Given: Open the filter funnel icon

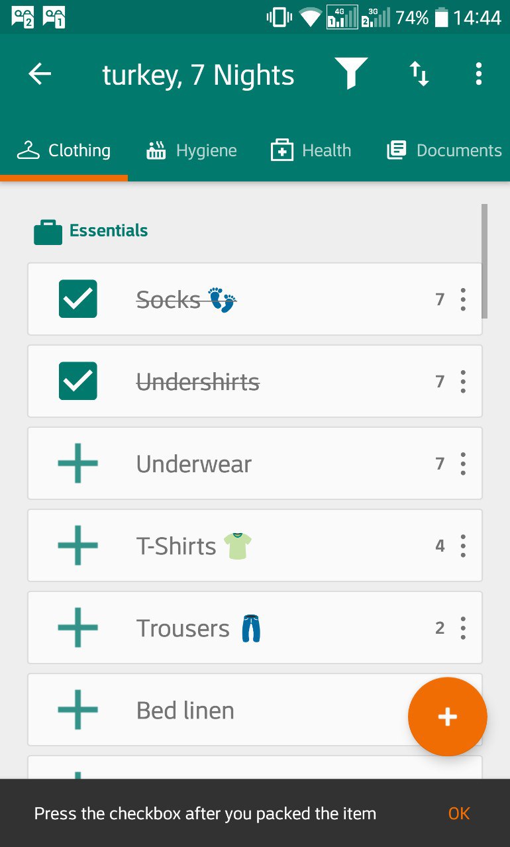Looking at the screenshot, I should (351, 74).
